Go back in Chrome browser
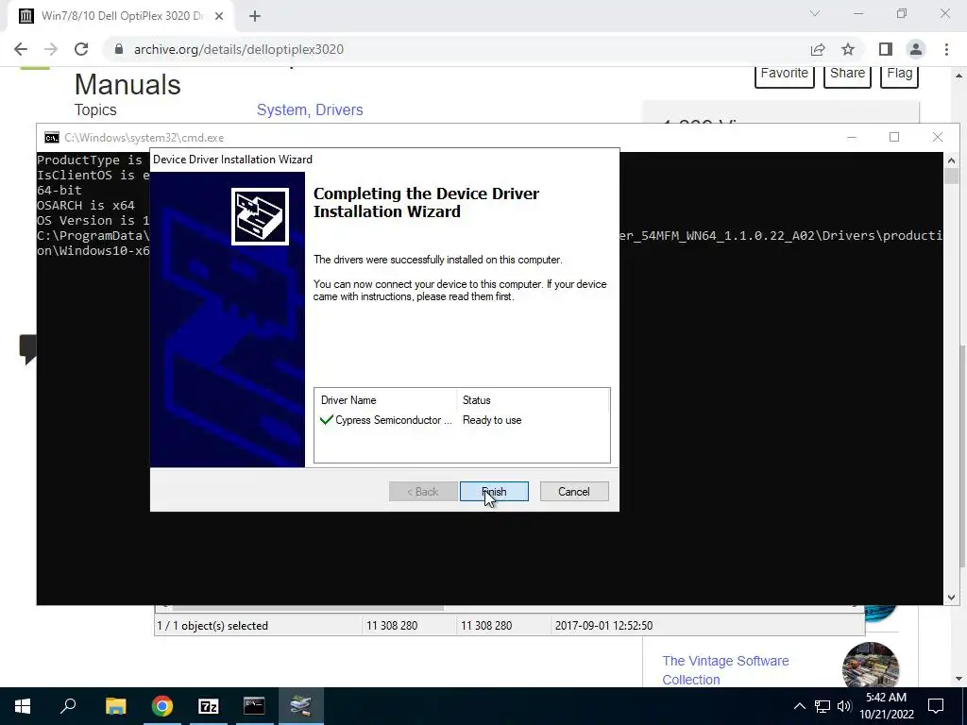This screenshot has width=967, height=725. click(21, 49)
